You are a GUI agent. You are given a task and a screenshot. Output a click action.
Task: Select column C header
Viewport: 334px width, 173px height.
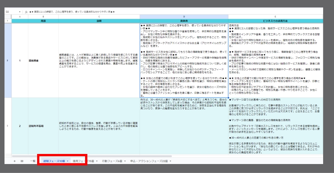[x=99, y=17]
